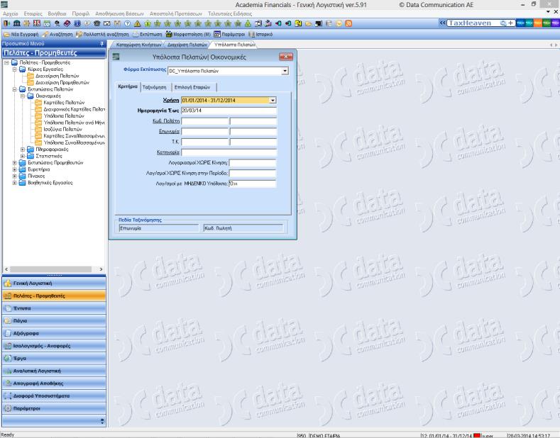Open Φόρμα Εκτύπωσης dropdown
Image resolution: width=560 pixels, height=438 pixels.
(x=285, y=71)
